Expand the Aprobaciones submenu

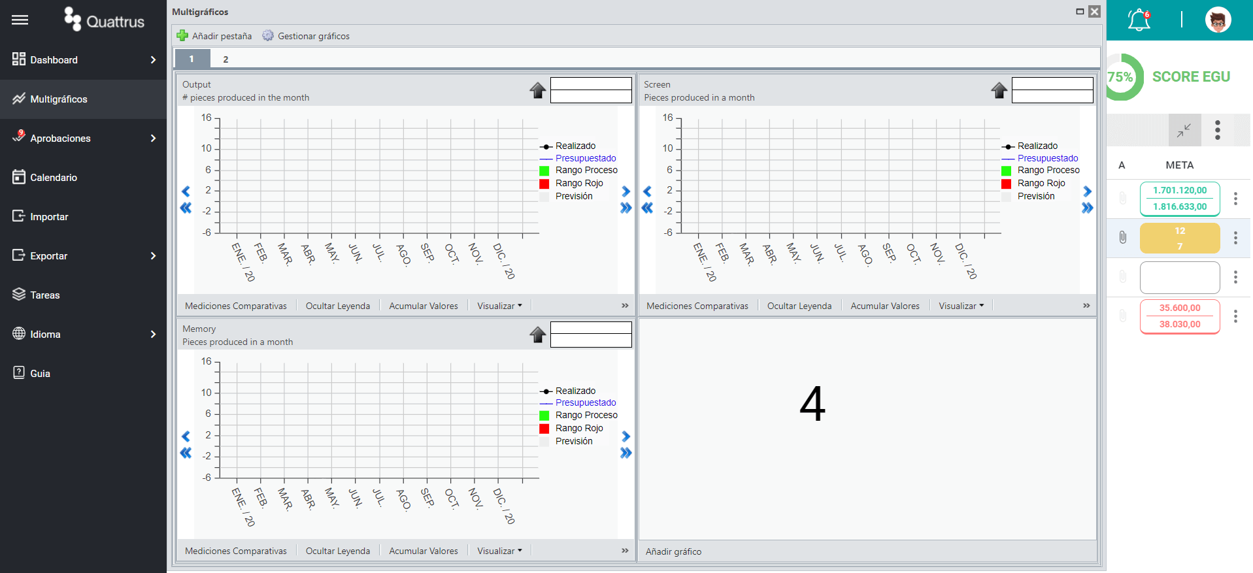pos(153,138)
